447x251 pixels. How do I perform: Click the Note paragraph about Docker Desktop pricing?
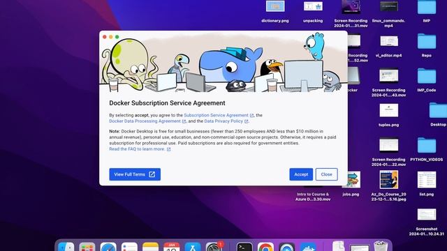pyautogui.click(x=223, y=137)
